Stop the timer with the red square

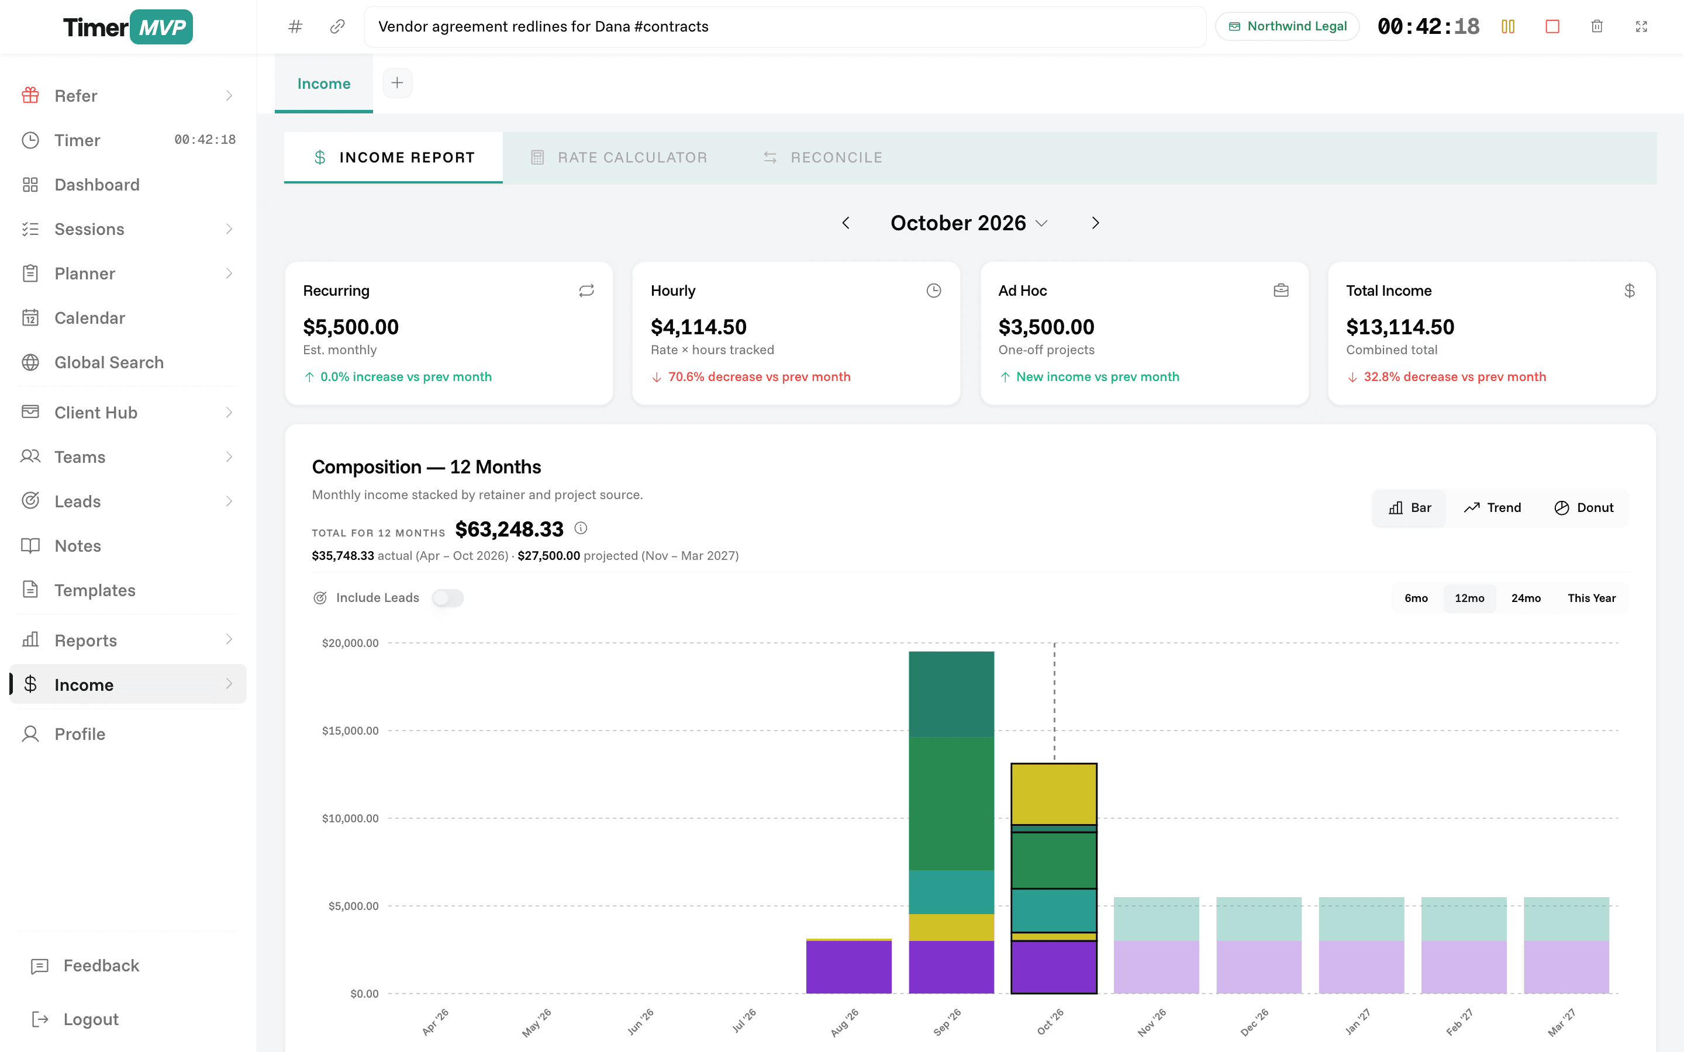click(x=1552, y=26)
